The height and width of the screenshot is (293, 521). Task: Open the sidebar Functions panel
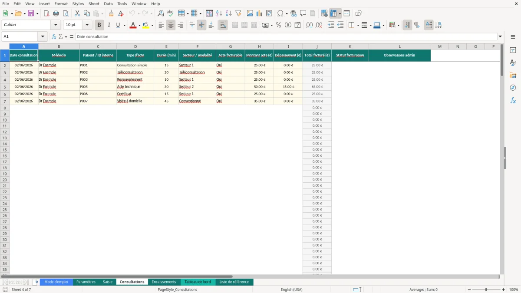click(x=513, y=100)
